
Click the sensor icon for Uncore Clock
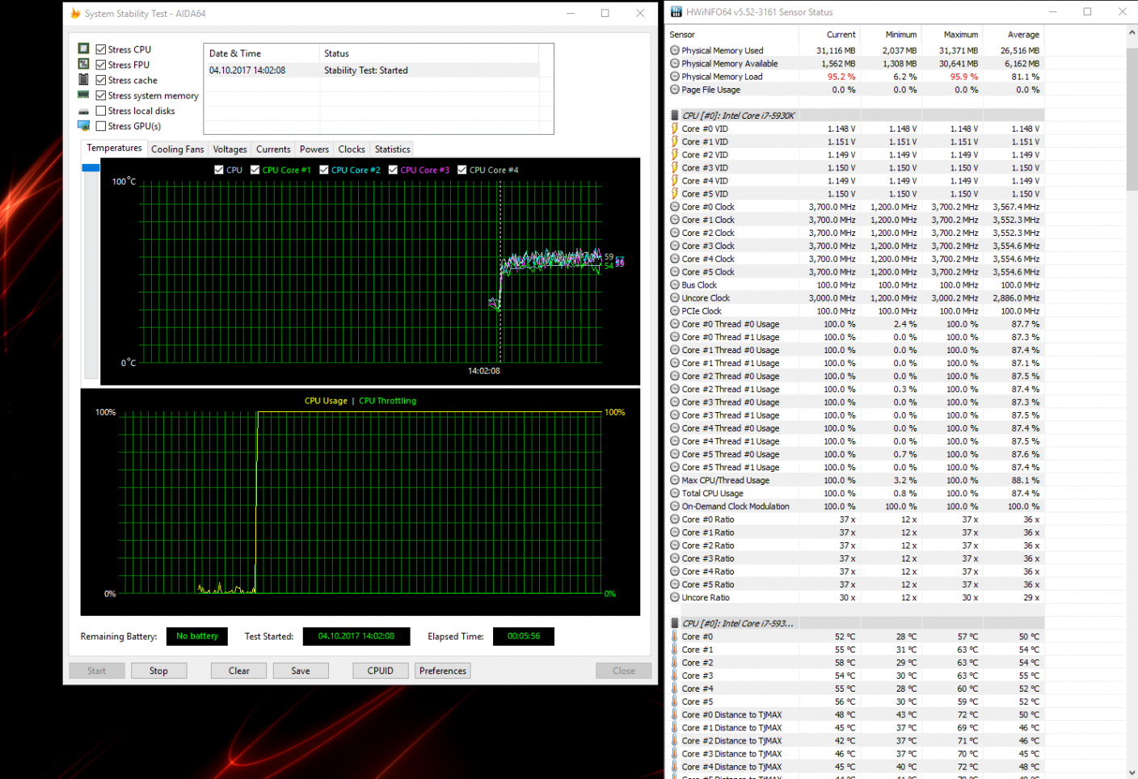(x=675, y=298)
